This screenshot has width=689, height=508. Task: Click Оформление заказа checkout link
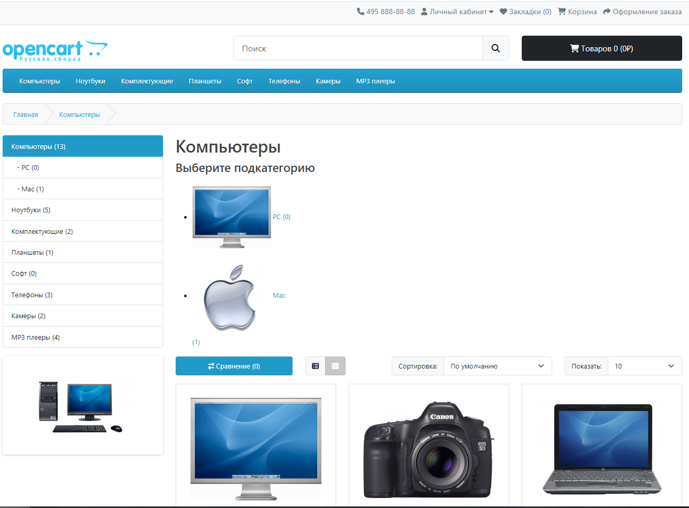point(642,12)
